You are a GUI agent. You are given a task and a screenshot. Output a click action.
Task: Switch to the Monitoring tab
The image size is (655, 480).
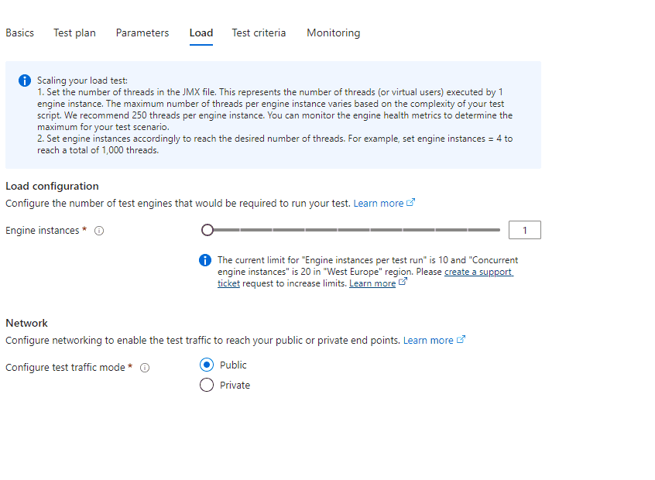[334, 33]
